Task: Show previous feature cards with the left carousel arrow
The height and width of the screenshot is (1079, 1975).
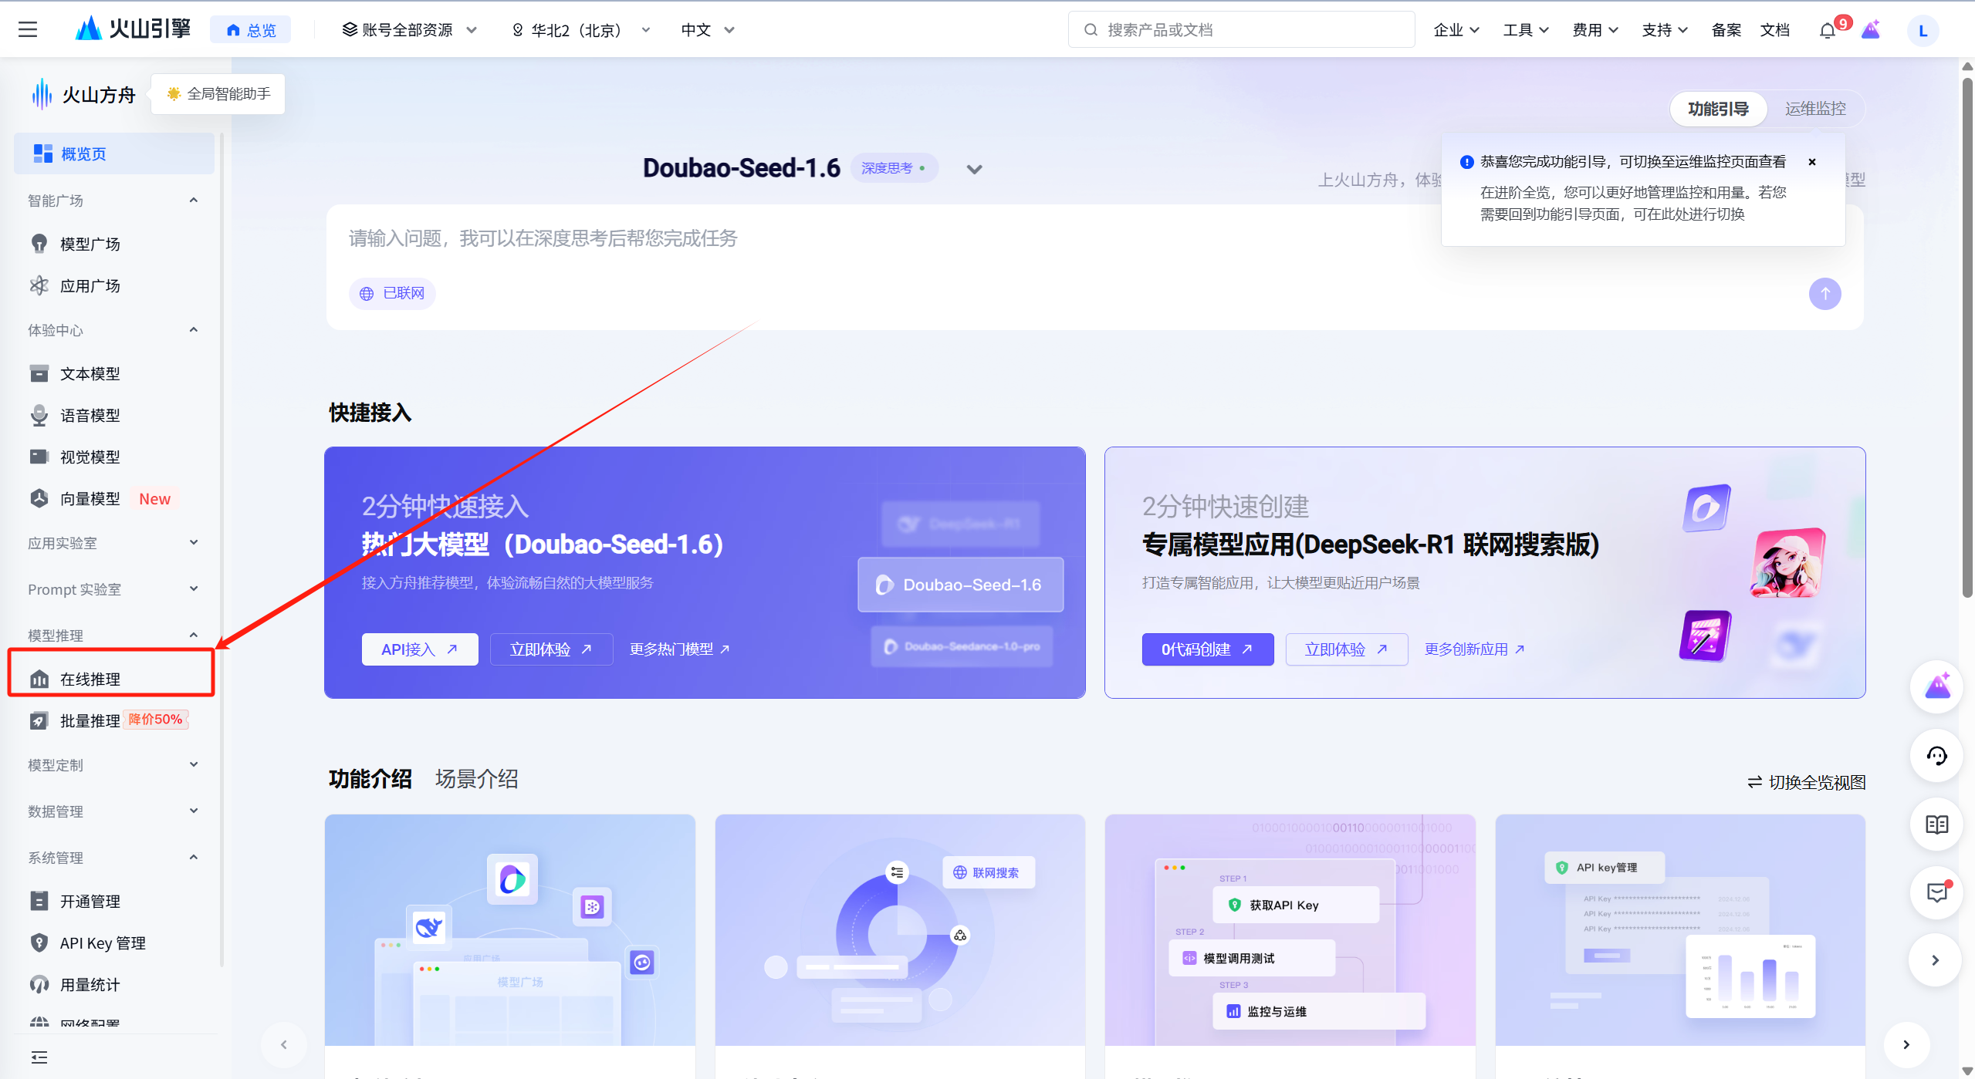Action: point(284,1044)
